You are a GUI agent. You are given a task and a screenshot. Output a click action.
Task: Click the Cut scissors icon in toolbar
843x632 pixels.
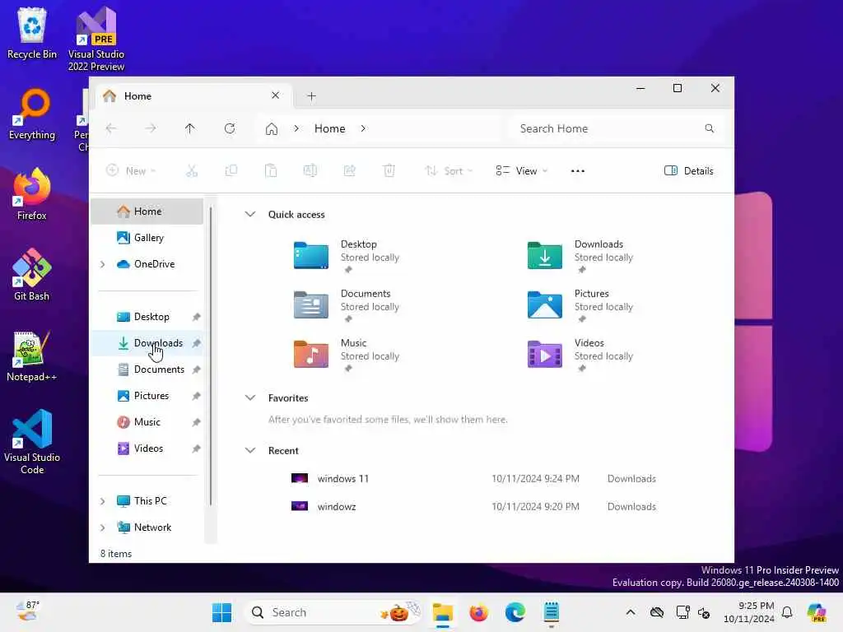[x=192, y=171]
